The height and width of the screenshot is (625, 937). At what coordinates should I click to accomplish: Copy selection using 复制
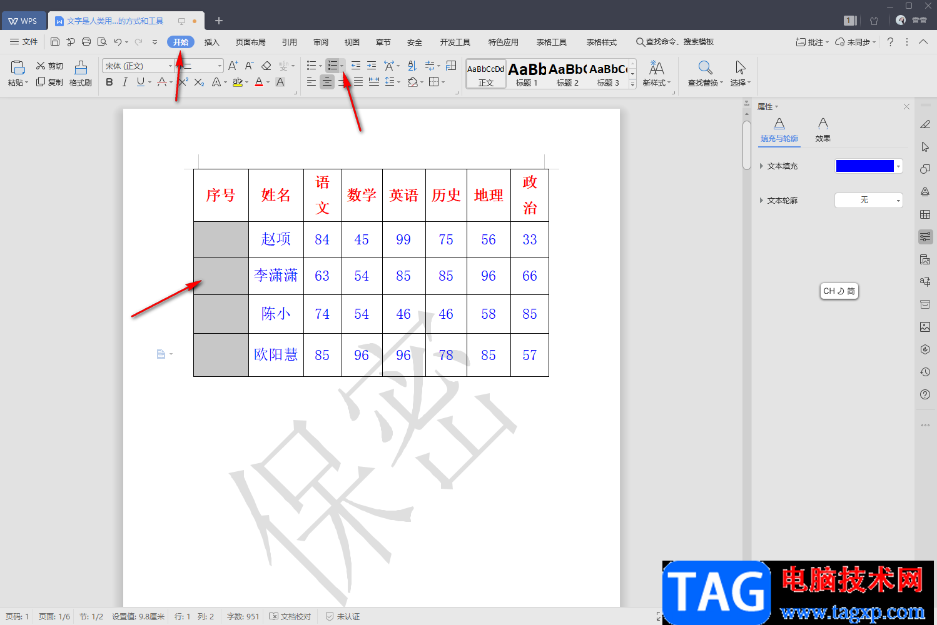pos(49,82)
